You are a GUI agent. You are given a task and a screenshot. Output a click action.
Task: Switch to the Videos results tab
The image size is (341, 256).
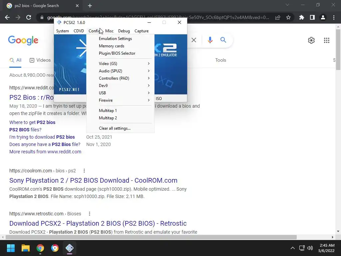coord(40,60)
